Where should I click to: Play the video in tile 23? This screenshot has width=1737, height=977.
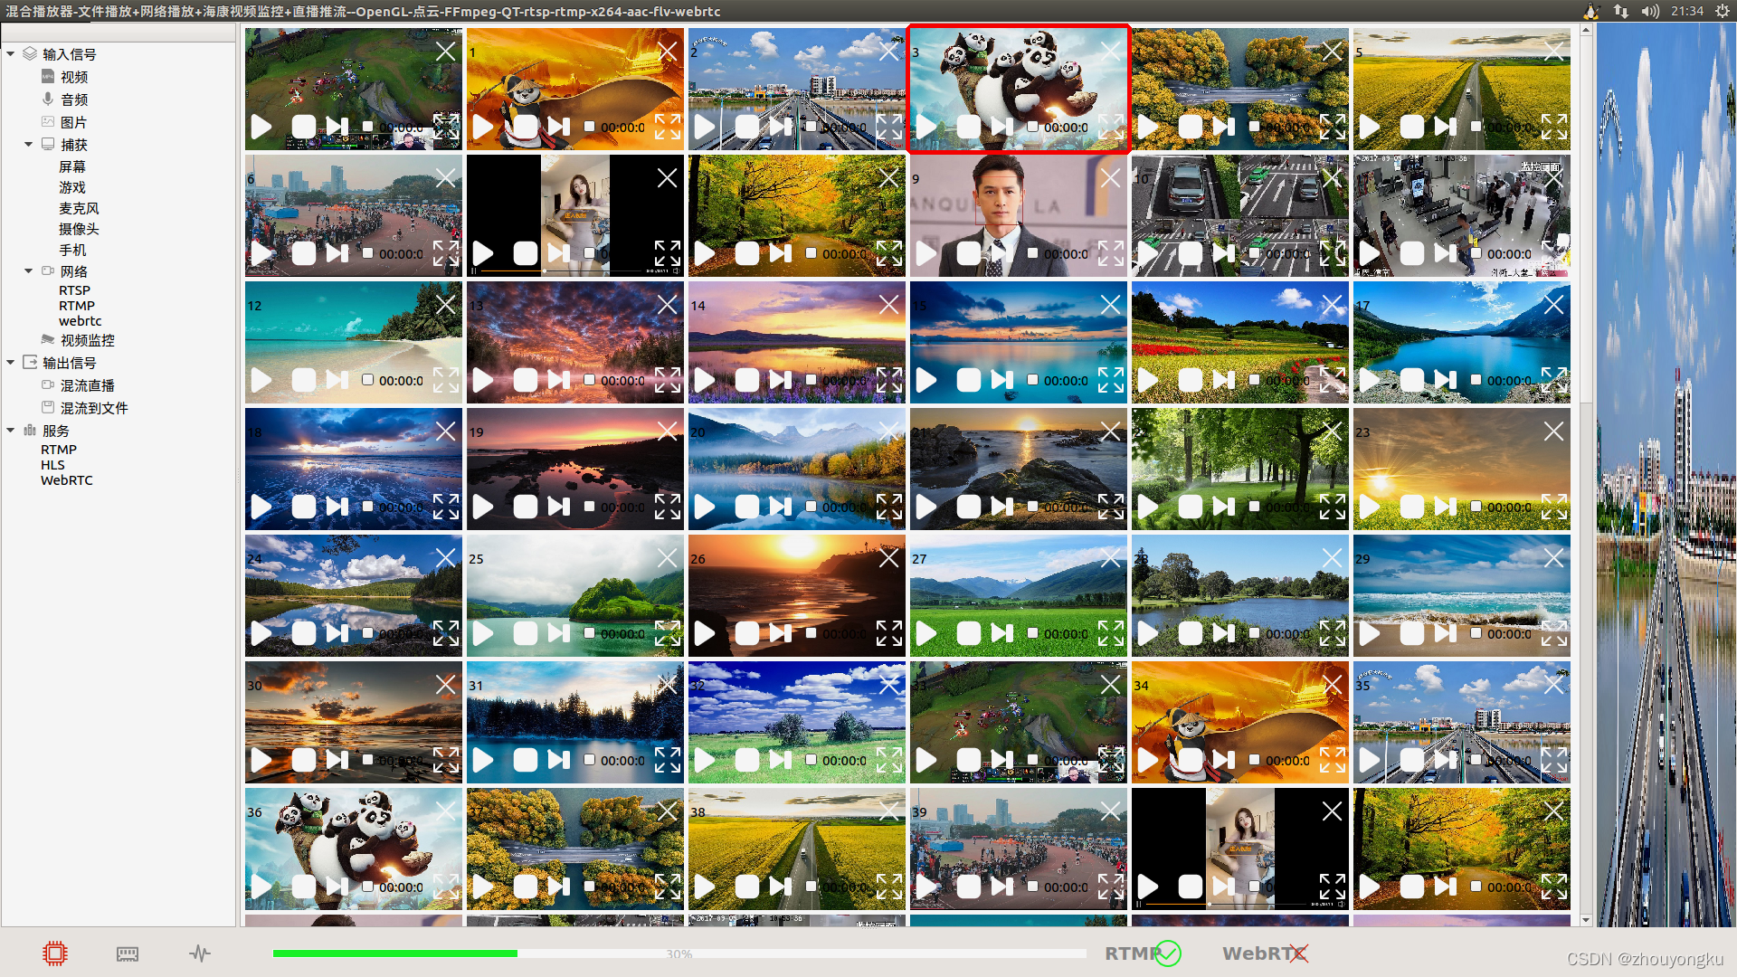(x=1370, y=507)
